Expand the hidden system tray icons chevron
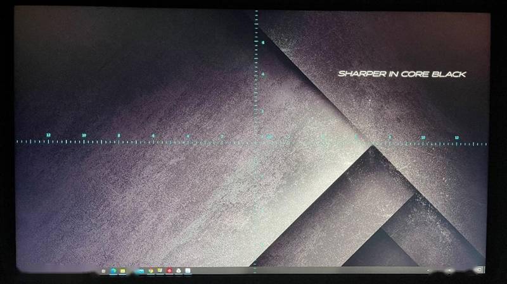This screenshot has width=507, height=284. point(428,271)
